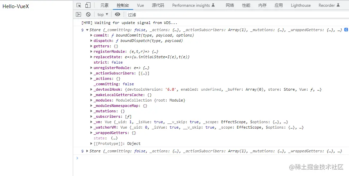Expand the _makeLocalGettersCache object
Viewport: 349px width, 176px height.
[x=91, y=95]
